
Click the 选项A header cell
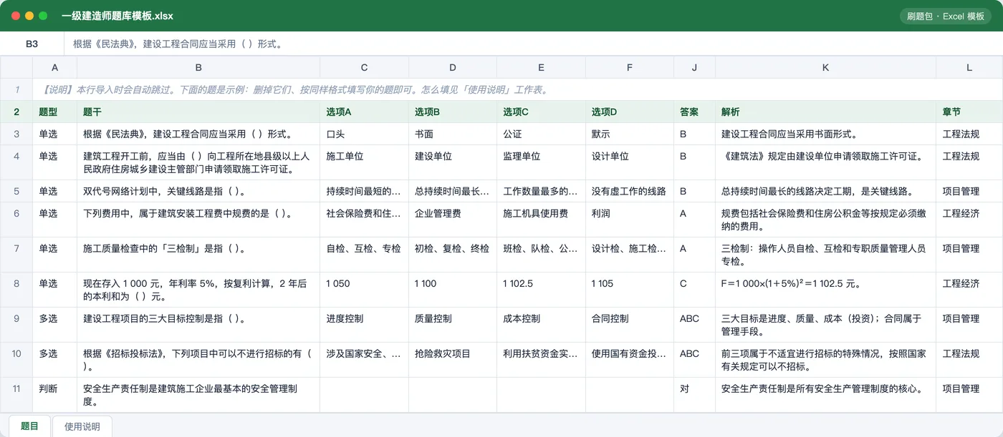[x=364, y=112]
